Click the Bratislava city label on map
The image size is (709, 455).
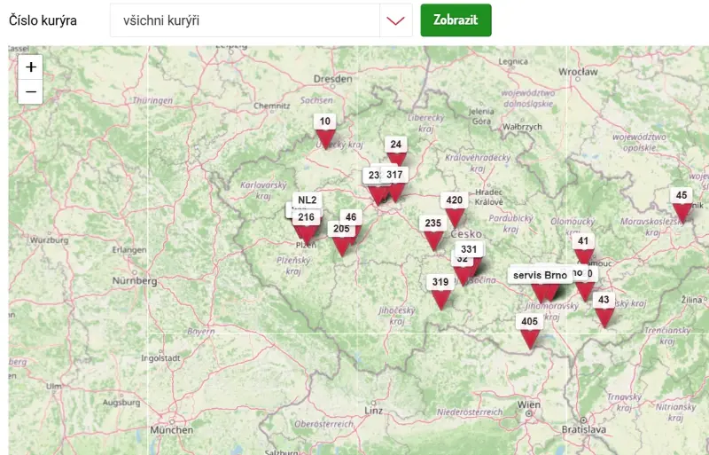click(584, 428)
